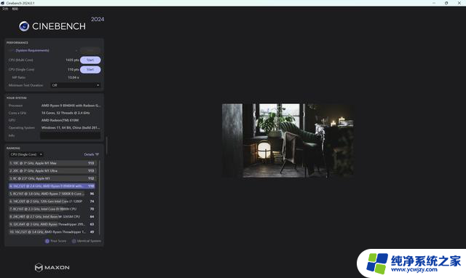Open the first menu bar item
Image resolution: width=466 pixels, height=278 pixels.
5,9
